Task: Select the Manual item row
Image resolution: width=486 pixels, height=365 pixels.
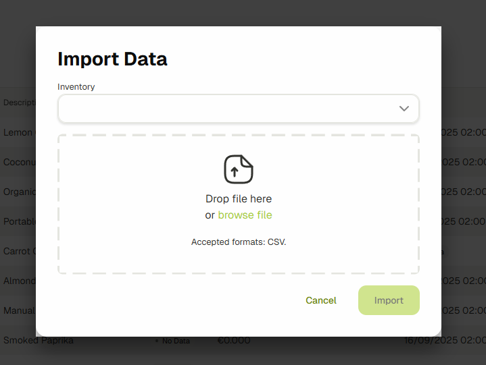Action: (x=18, y=310)
